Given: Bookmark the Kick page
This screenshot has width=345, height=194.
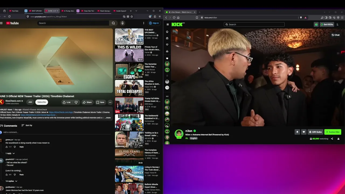Looking at the screenshot, I should click(x=197, y=18).
